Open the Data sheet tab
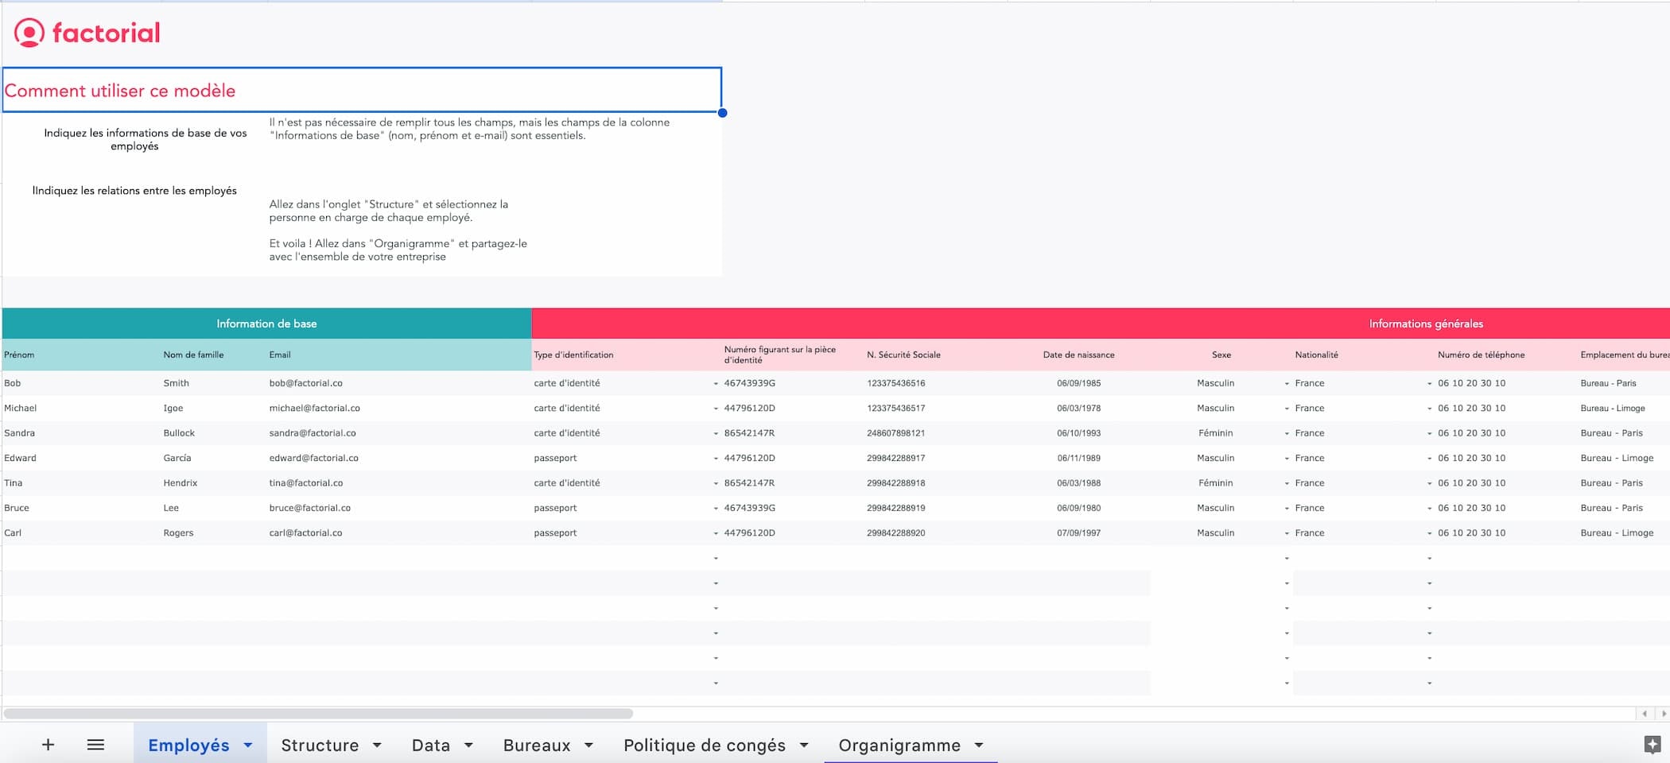1670x763 pixels. (x=431, y=745)
